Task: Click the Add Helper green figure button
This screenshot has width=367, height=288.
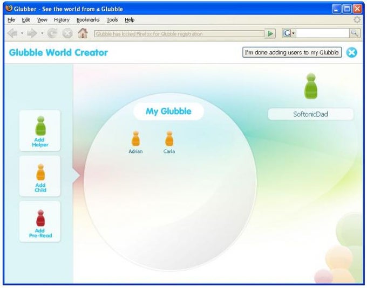Action: coord(40,131)
